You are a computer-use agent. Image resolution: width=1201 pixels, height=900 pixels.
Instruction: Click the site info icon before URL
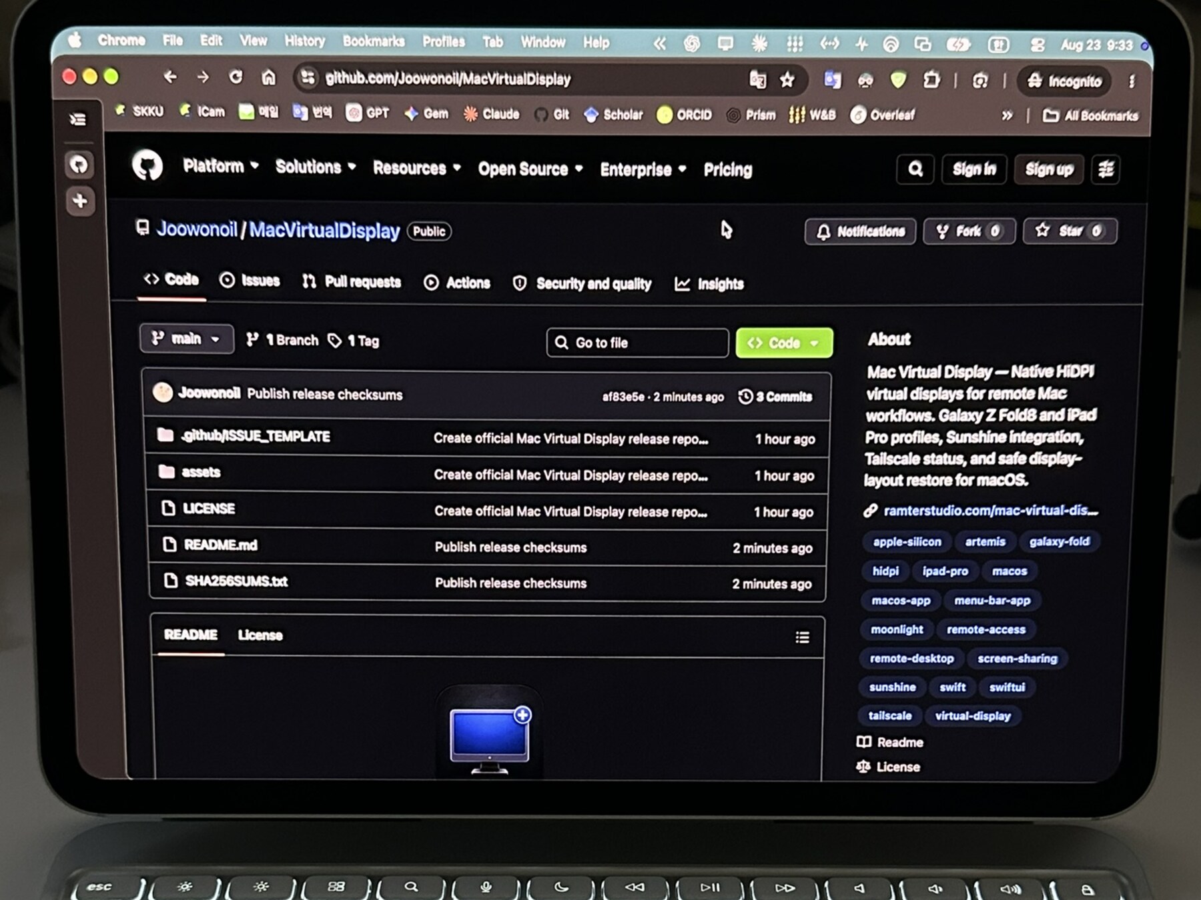308,78
